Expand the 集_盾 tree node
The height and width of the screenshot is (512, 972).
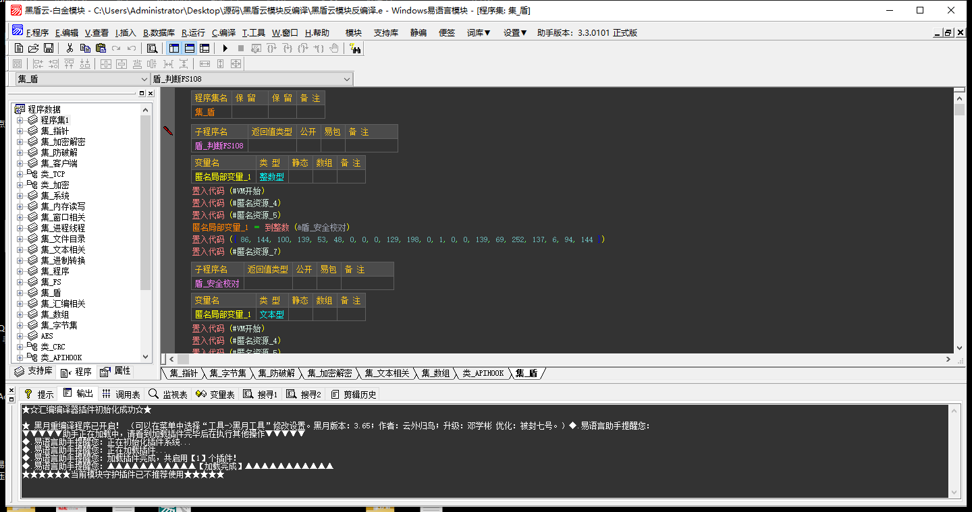[20, 293]
